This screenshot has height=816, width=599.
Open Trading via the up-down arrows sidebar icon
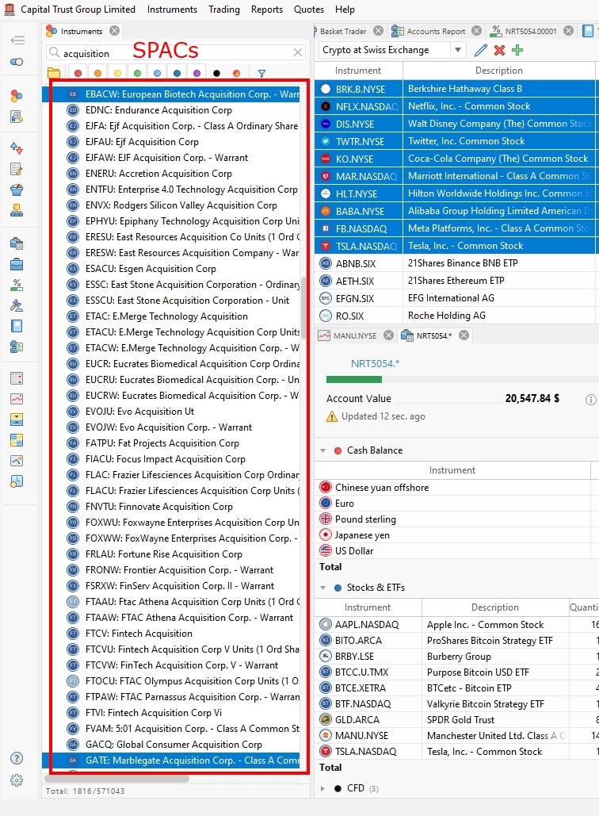click(17, 148)
